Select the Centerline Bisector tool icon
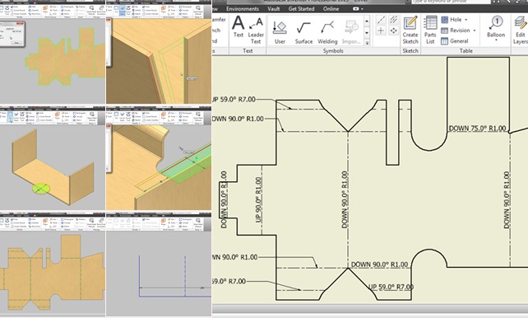 (393, 20)
